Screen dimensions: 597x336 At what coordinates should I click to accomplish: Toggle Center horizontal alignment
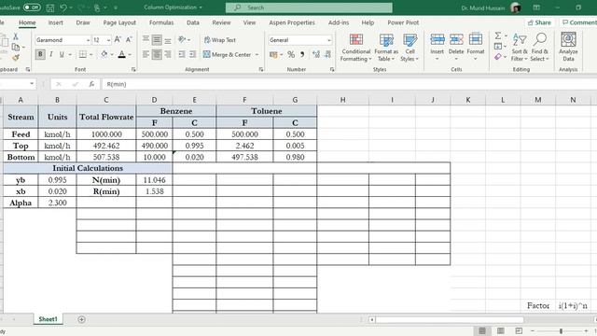tap(157, 54)
